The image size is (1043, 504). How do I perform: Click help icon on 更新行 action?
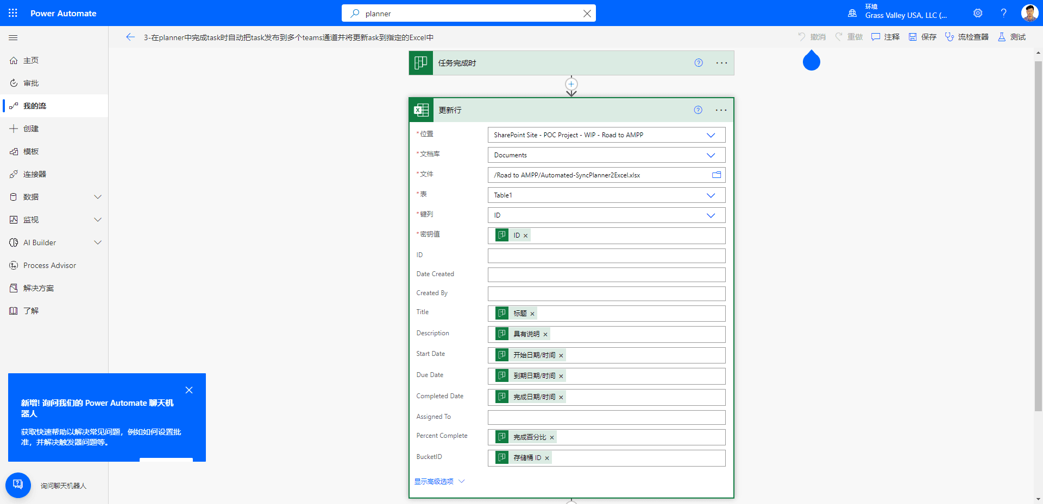coord(698,110)
